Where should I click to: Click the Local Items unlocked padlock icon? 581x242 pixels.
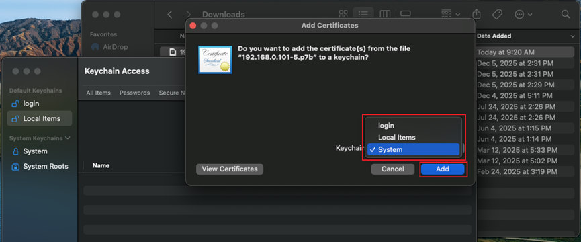pos(15,118)
